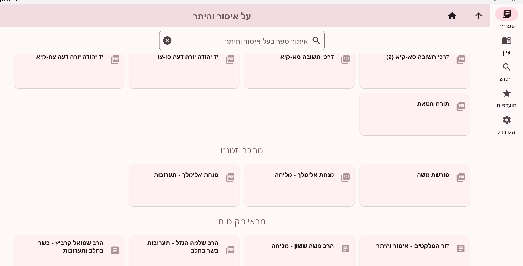The height and width of the screenshot is (266, 523).
Task: Go up one level with arrow icon
Action: click(478, 16)
